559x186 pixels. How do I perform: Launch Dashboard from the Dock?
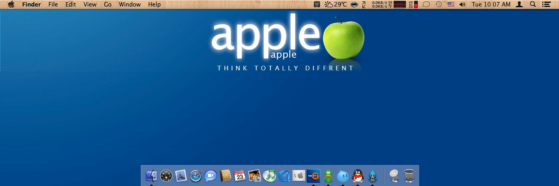point(166,176)
